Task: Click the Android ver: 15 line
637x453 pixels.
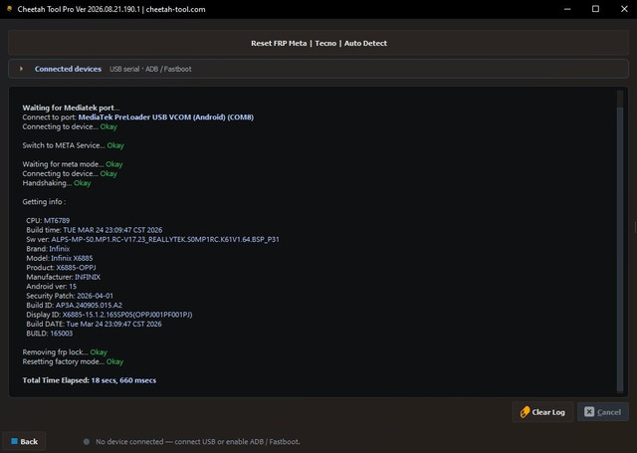Action: coord(51,286)
